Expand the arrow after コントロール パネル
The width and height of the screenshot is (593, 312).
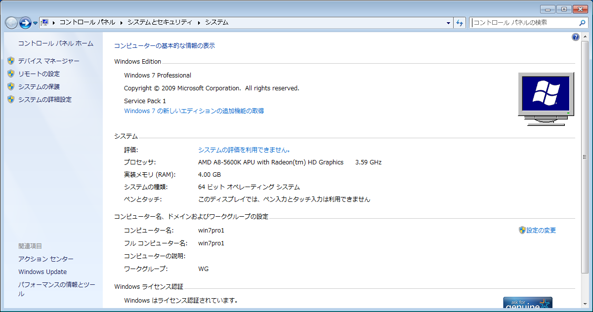pos(122,23)
